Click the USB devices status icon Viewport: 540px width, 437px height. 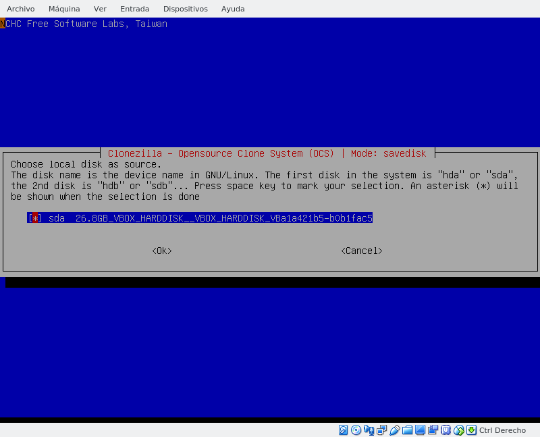click(x=395, y=430)
